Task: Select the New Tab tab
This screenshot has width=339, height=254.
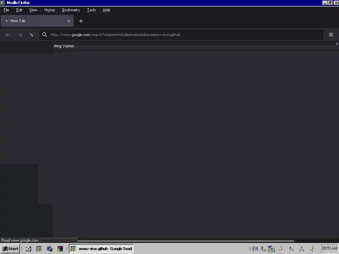Action: [x=37, y=21]
